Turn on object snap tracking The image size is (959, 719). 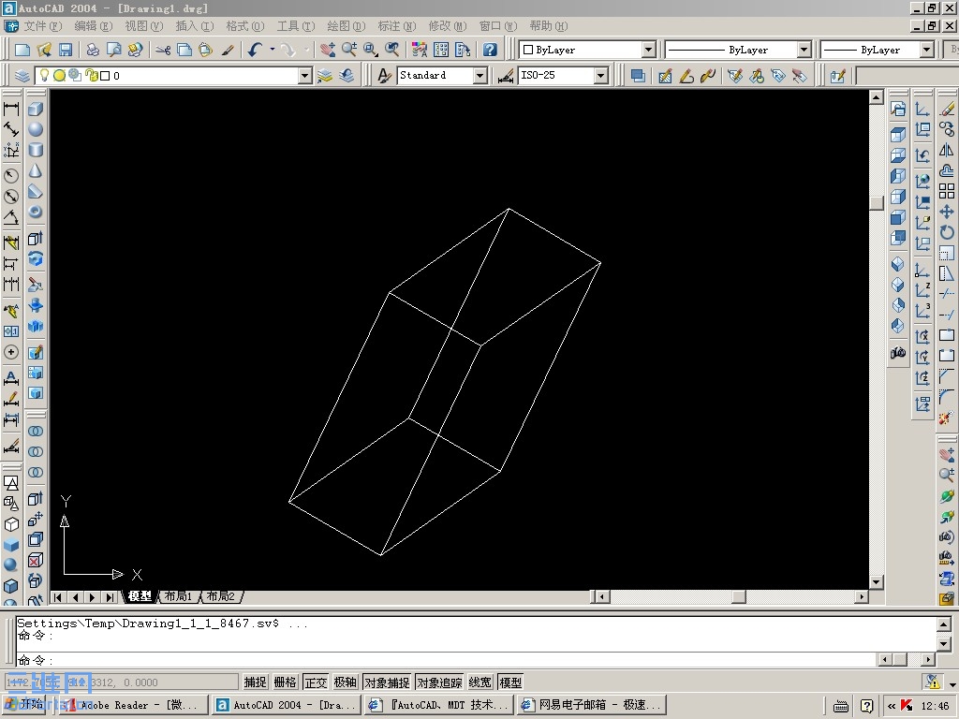(437, 682)
